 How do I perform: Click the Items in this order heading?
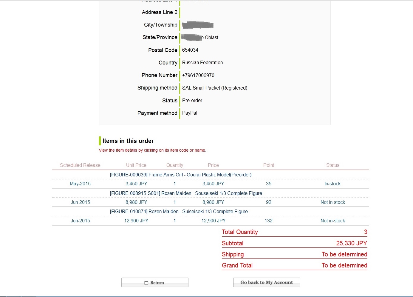tap(128, 141)
